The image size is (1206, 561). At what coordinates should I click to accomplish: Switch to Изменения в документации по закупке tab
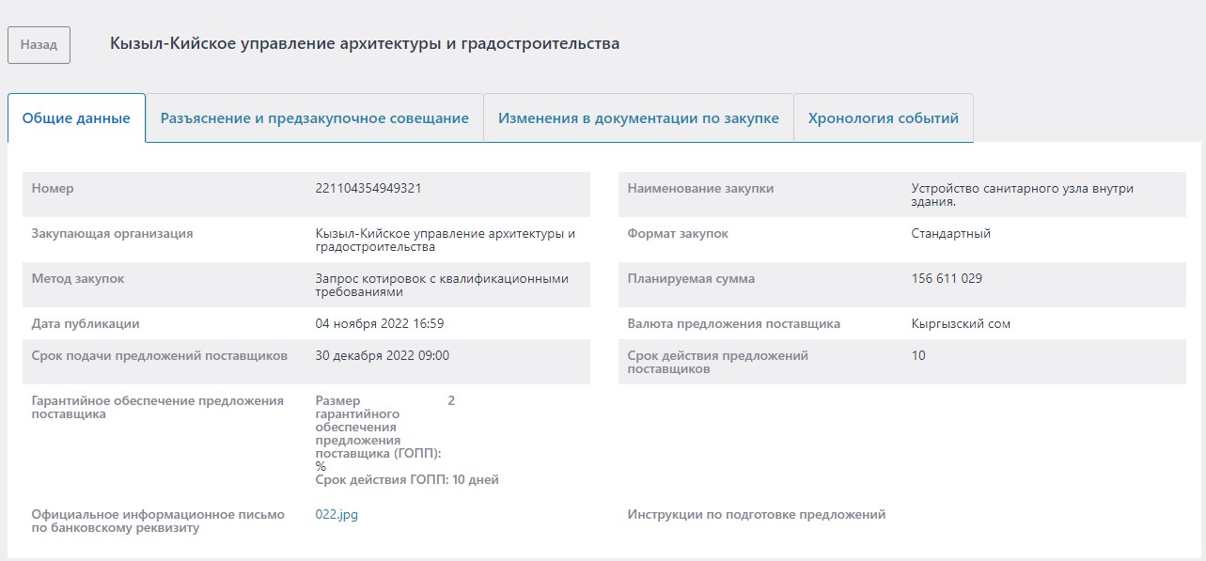[638, 118]
